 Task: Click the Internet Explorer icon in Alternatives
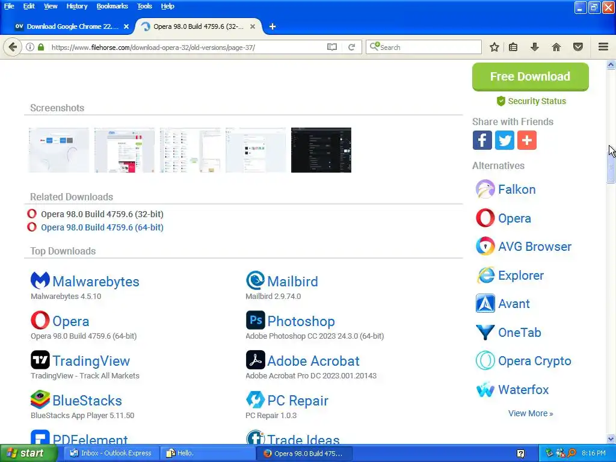[485, 275]
